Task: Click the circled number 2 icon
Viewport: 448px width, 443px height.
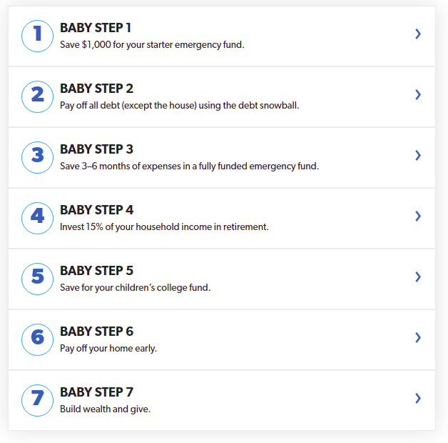Action: pos(37,96)
